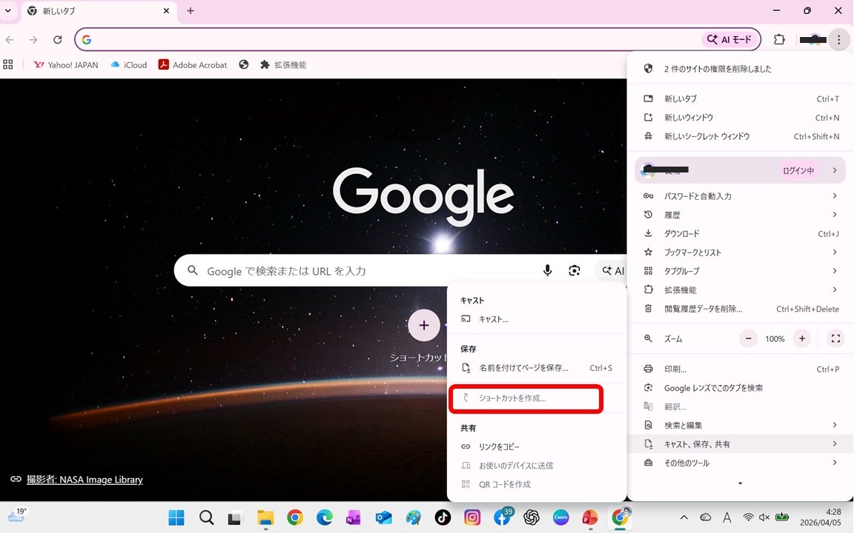Click the Add shortcut plus icon

click(x=424, y=325)
